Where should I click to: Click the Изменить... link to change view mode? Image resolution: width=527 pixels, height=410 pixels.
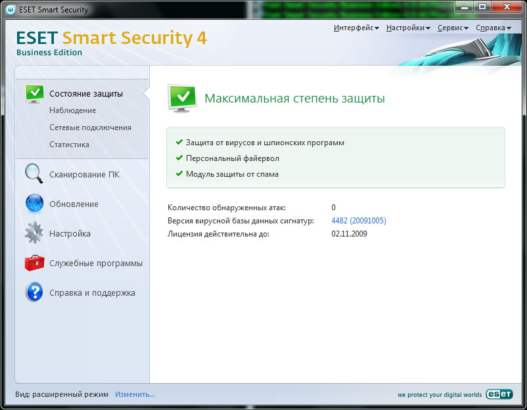click(135, 394)
